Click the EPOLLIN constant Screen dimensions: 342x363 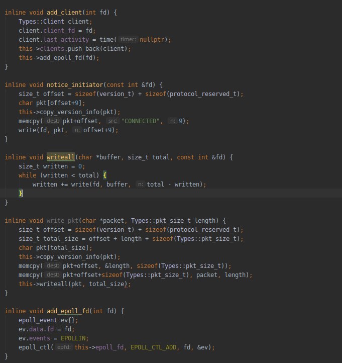tap(73, 338)
